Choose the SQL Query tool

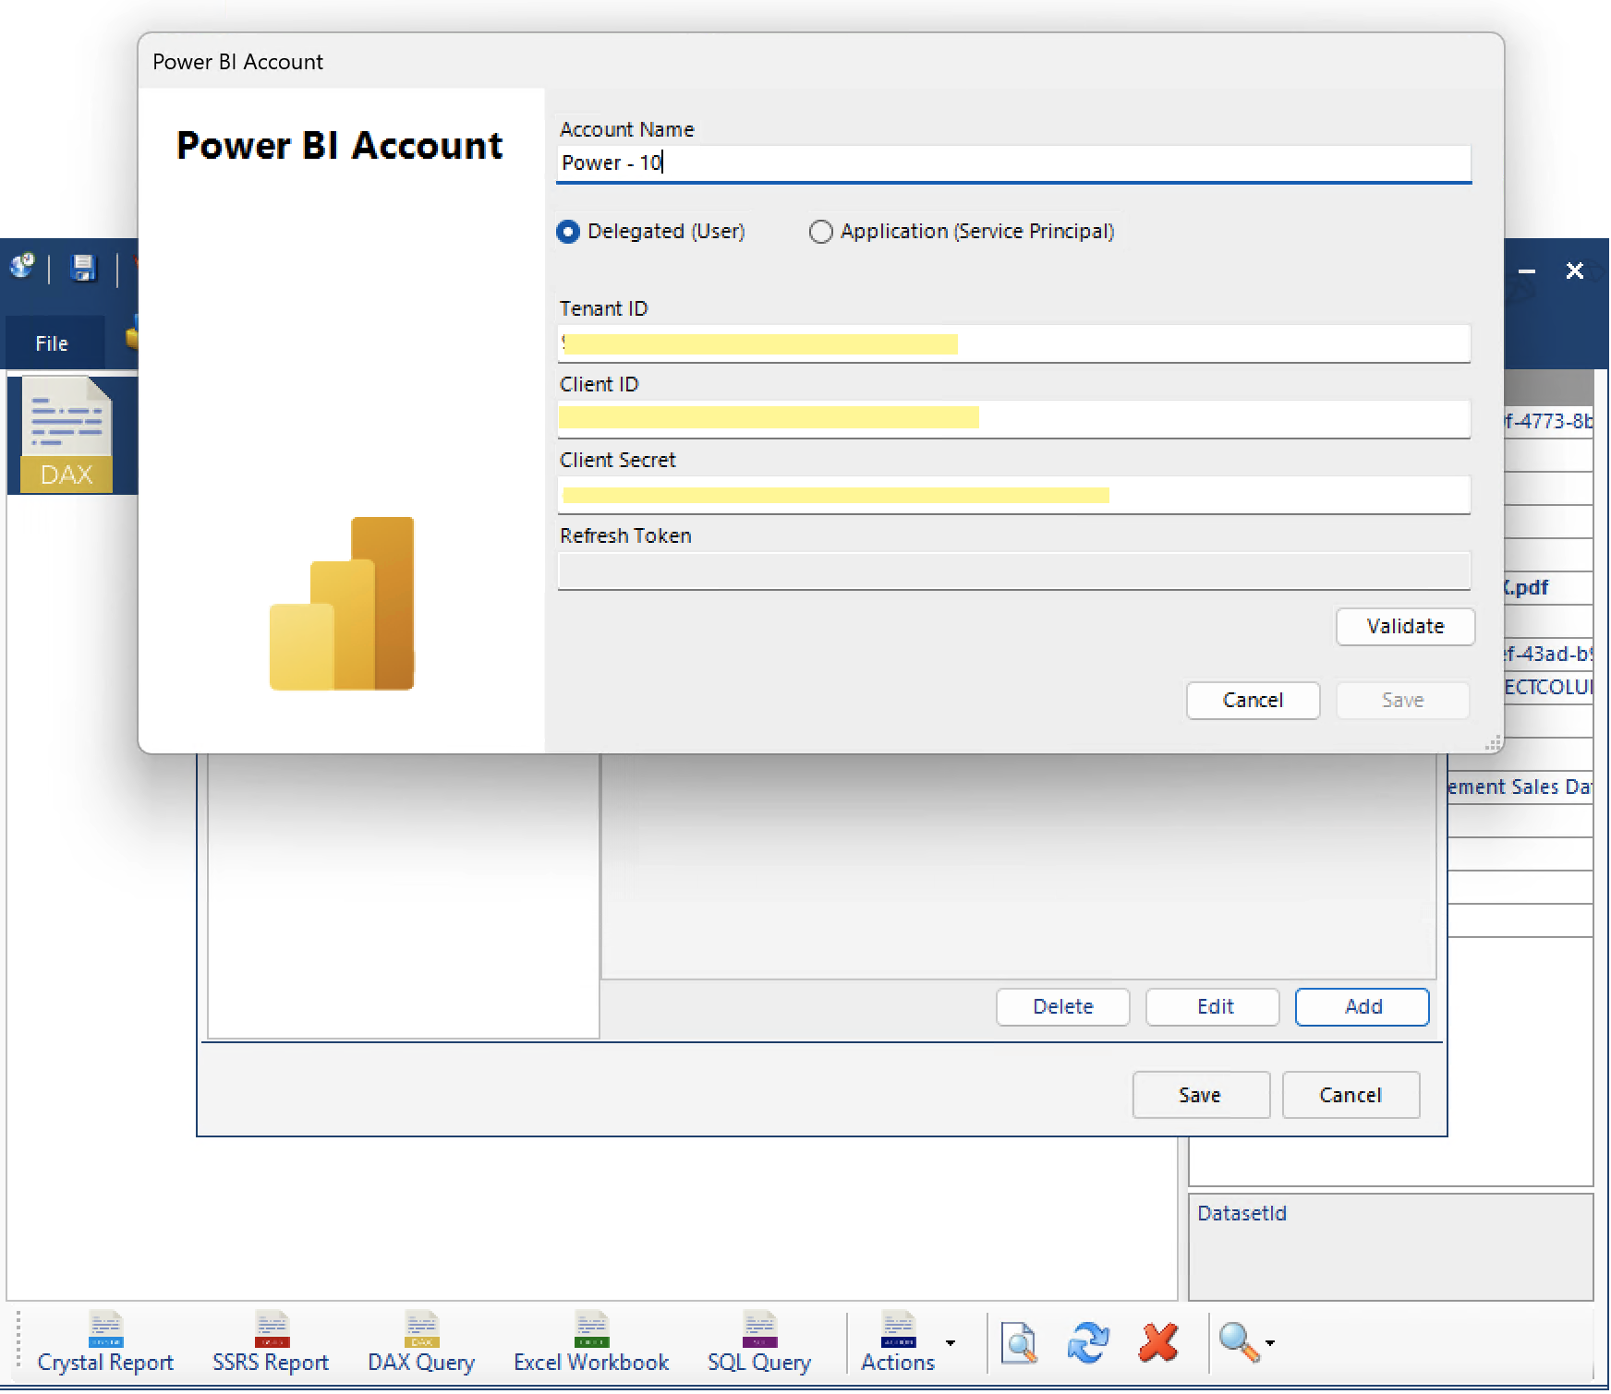click(759, 1343)
